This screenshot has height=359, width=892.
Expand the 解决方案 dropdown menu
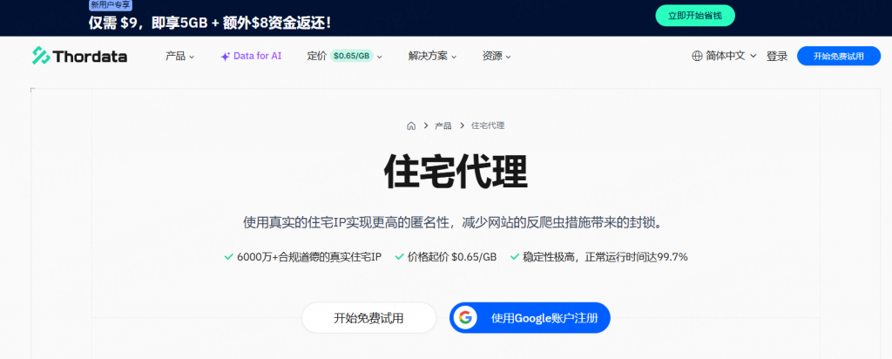click(x=433, y=56)
